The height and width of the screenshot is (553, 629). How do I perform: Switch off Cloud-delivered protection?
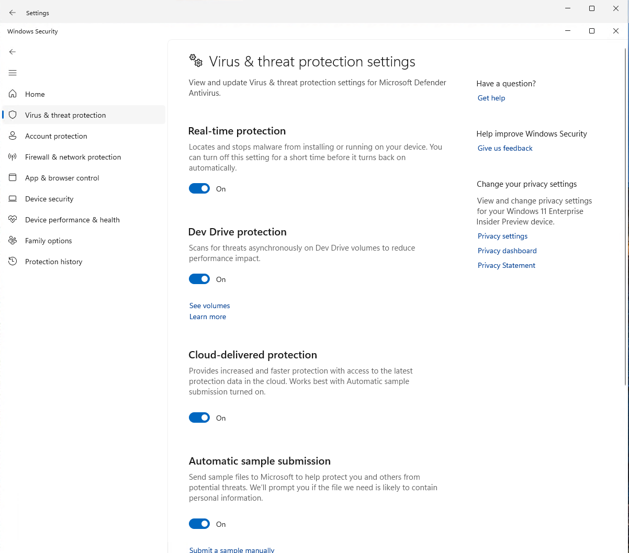199,418
